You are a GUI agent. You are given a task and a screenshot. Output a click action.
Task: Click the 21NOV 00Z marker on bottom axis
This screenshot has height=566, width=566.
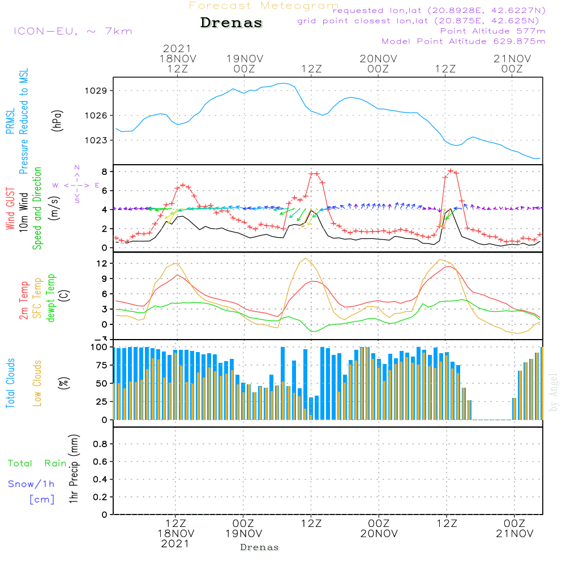(513, 528)
